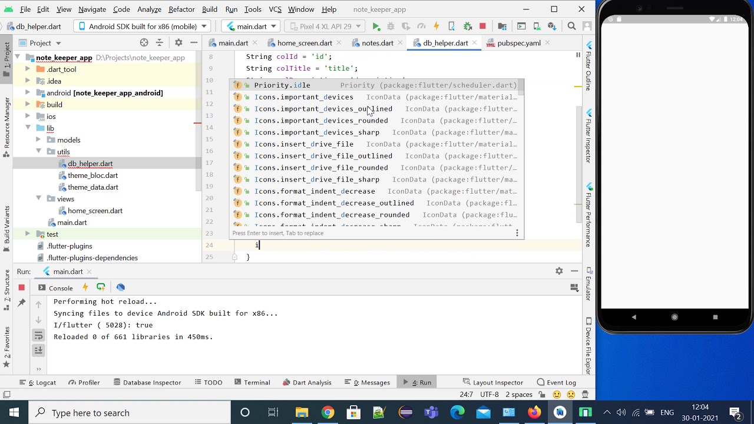The image size is (754, 424).
Task: Open Project panel settings gear
Action: coord(178,42)
